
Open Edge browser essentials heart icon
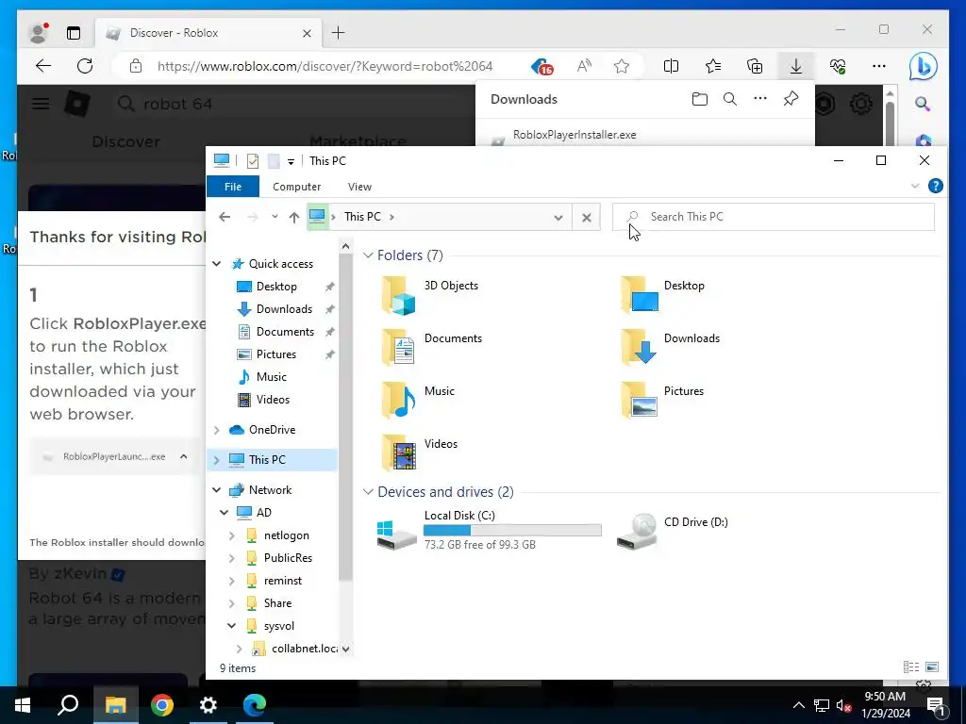click(838, 66)
